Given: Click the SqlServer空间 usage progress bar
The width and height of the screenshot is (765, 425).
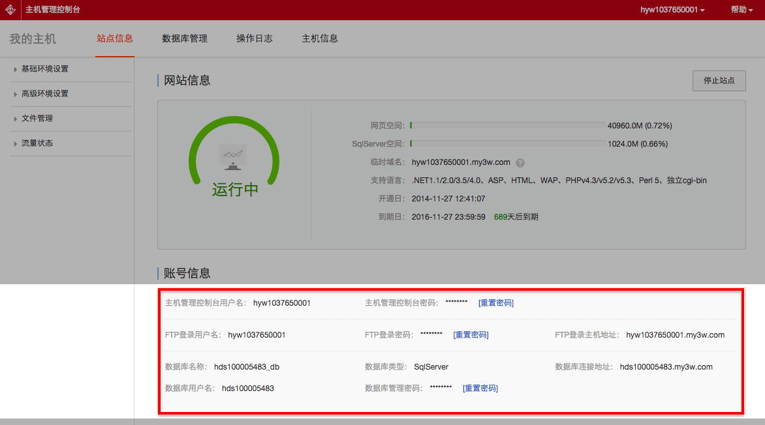Looking at the screenshot, I should 507,144.
